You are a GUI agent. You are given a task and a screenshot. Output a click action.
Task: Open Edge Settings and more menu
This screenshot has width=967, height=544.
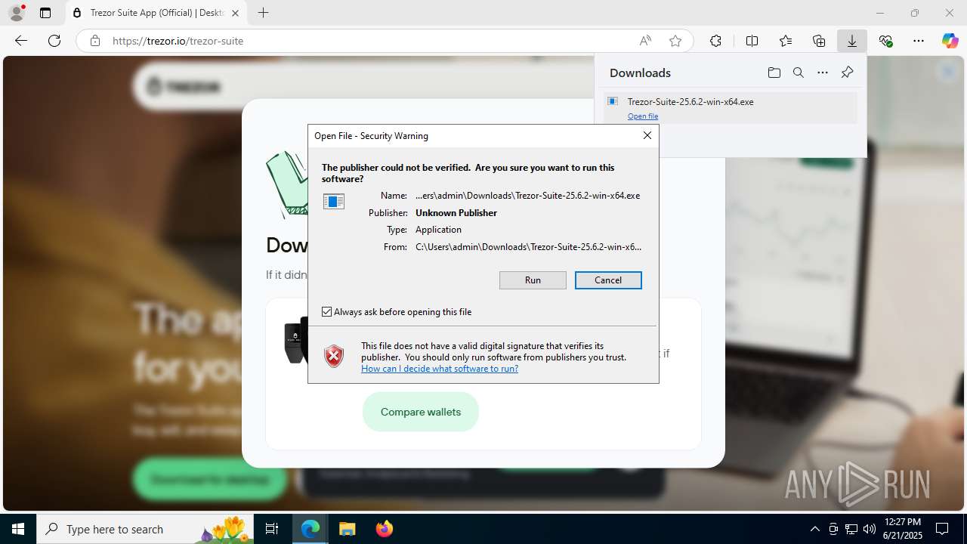pyautogui.click(x=919, y=41)
